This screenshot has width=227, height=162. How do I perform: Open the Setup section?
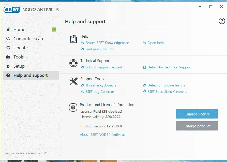31,66
